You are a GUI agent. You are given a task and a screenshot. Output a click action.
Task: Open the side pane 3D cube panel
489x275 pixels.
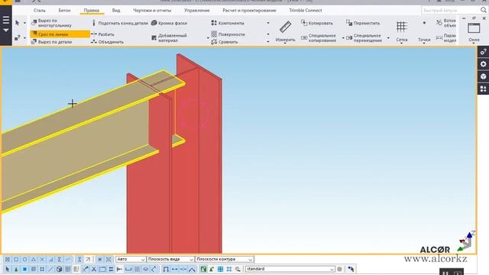[x=483, y=76]
